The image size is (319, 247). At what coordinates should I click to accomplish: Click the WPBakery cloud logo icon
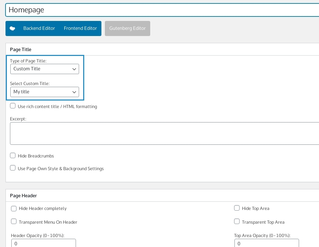[12, 28]
